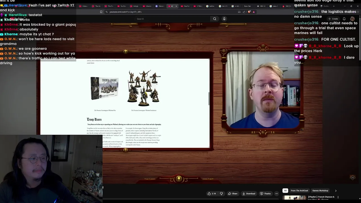This screenshot has width=361, height=203.
Task: Click the document vertical scrollbar thumb
Action: point(209,99)
